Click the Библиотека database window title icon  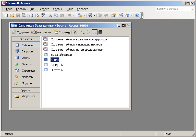[13, 26]
